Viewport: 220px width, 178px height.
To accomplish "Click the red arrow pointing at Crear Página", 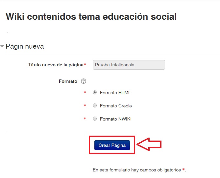I will [149, 144].
